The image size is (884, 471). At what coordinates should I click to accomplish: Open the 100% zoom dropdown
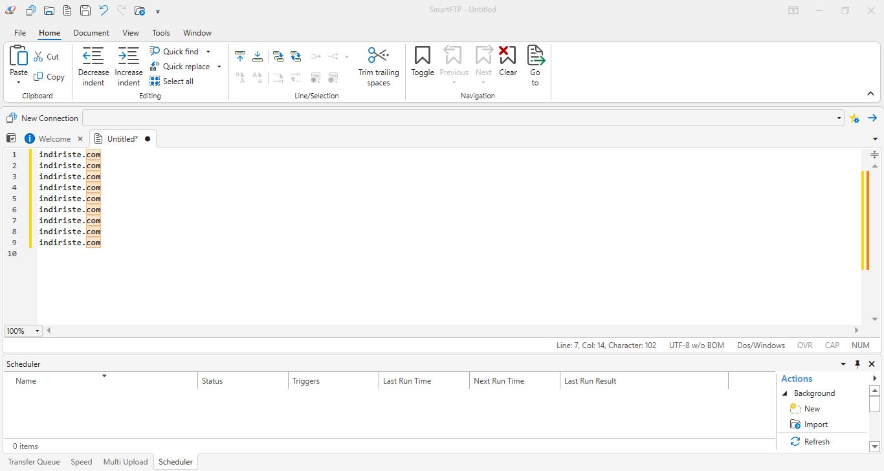point(37,331)
